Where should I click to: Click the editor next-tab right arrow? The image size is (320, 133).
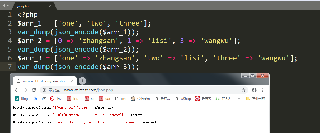7,6
